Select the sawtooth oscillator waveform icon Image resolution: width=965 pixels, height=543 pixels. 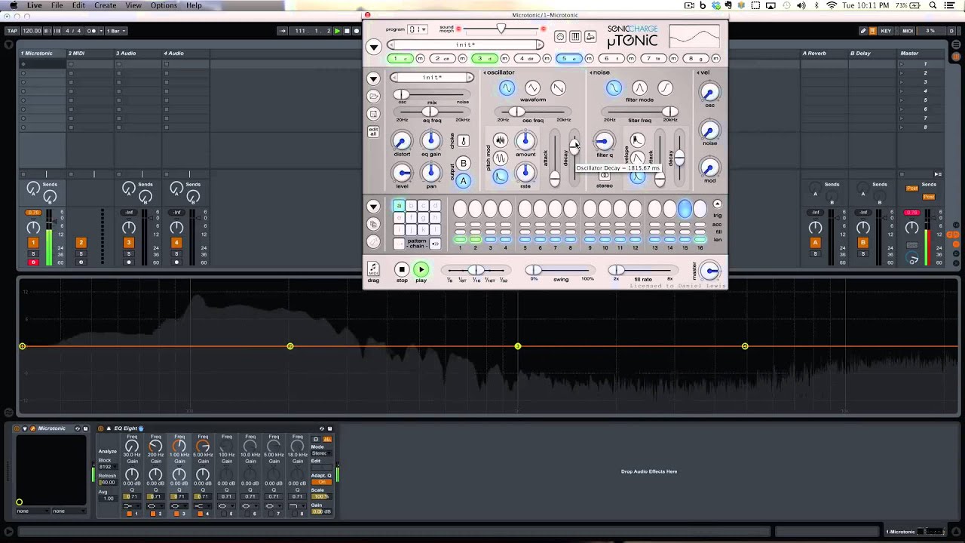(558, 88)
